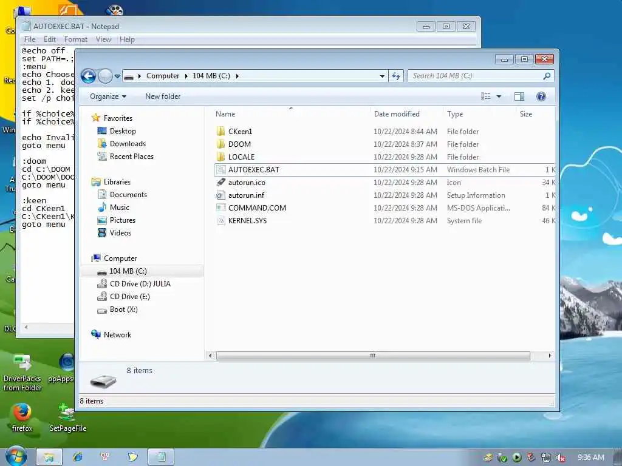The height and width of the screenshot is (466, 622).
Task: Click the file list scroll right arrow
Action: point(549,356)
